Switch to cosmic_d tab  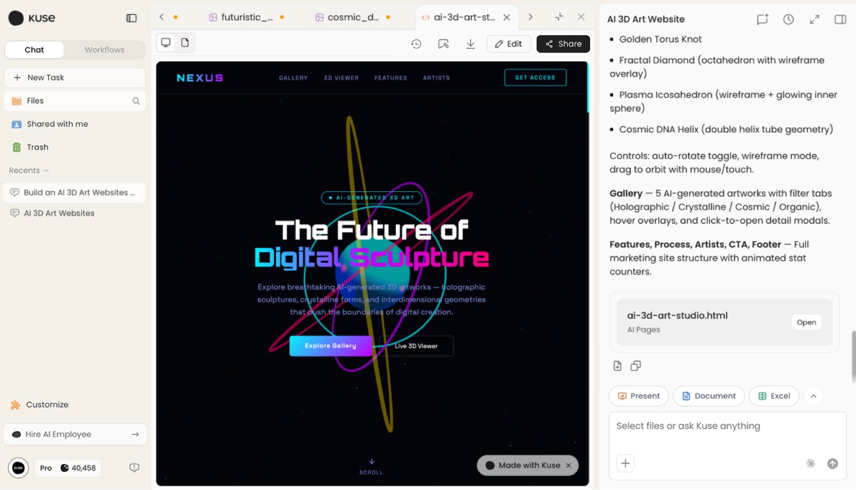coord(353,17)
